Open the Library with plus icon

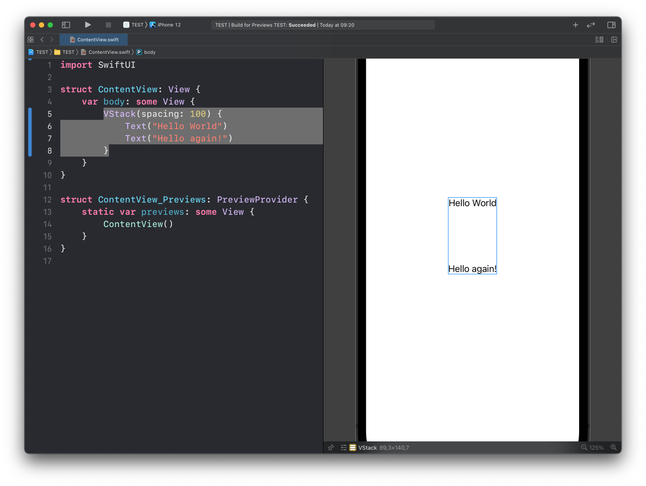tap(576, 25)
